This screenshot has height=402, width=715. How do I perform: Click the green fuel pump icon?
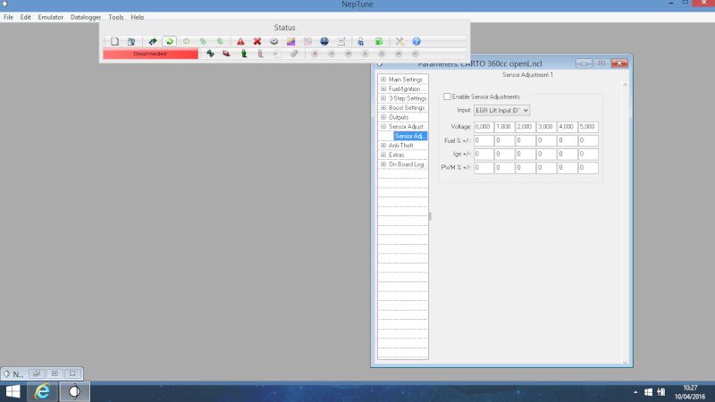coord(379,41)
